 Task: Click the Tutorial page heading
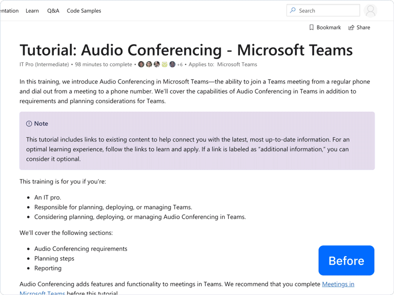tap(186, 50)
